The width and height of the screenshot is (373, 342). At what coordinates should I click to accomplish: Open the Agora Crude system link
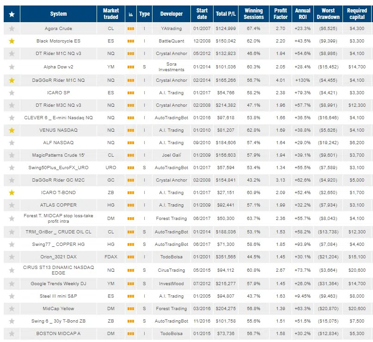point(59,29)
